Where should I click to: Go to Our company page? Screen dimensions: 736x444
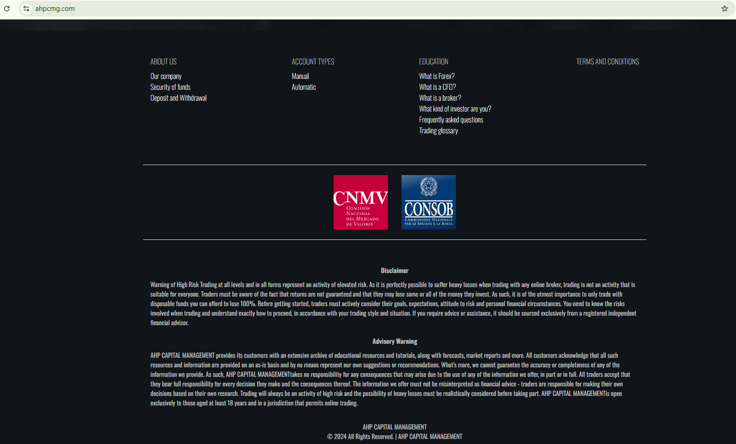(x=166, y=76)
